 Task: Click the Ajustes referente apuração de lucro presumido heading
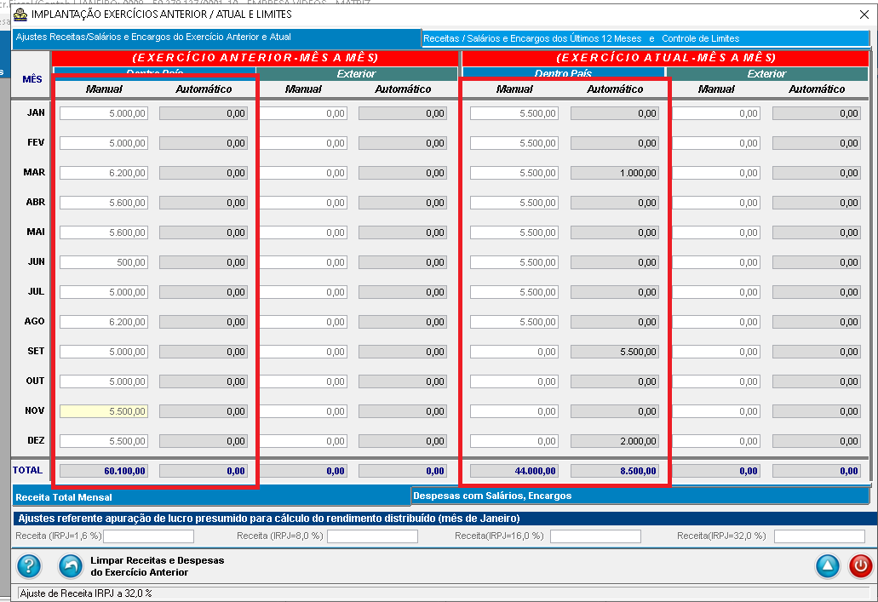coord(269,518)
